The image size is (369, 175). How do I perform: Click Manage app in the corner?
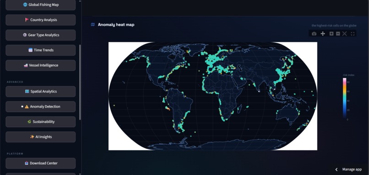tap(352, 170)
